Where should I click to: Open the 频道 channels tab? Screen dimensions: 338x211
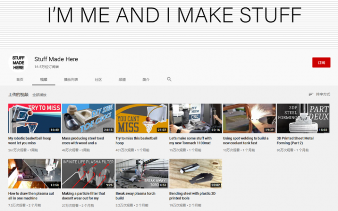click(122, 80)
